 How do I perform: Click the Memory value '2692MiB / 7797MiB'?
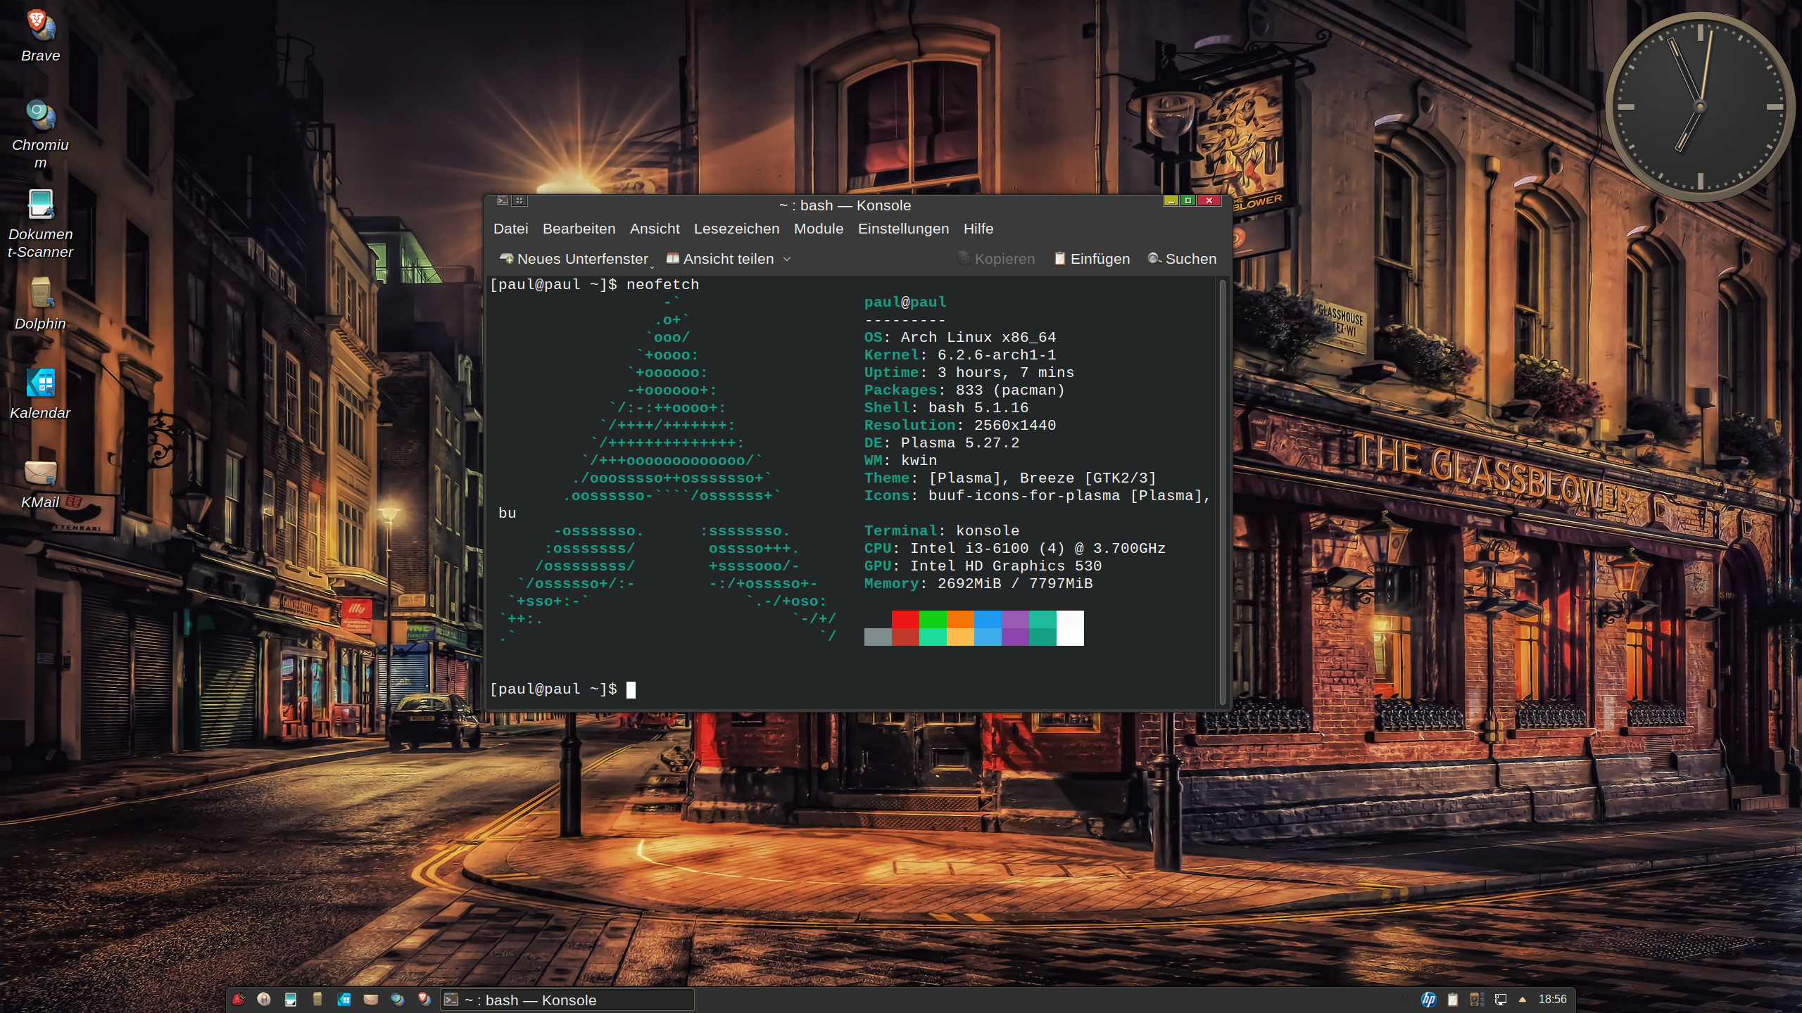pyautogui.click(x=1015, y=584)
